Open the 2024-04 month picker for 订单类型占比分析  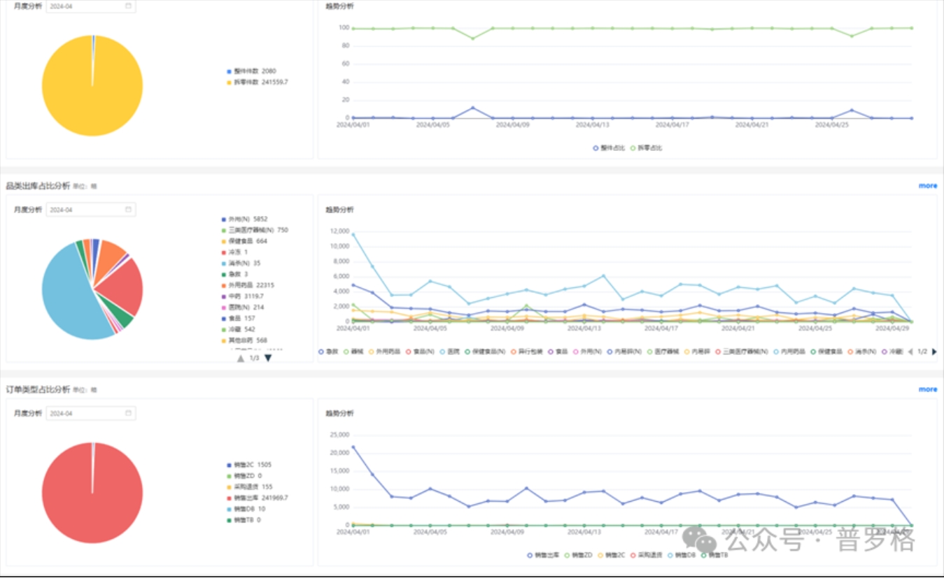pos(85,413)
